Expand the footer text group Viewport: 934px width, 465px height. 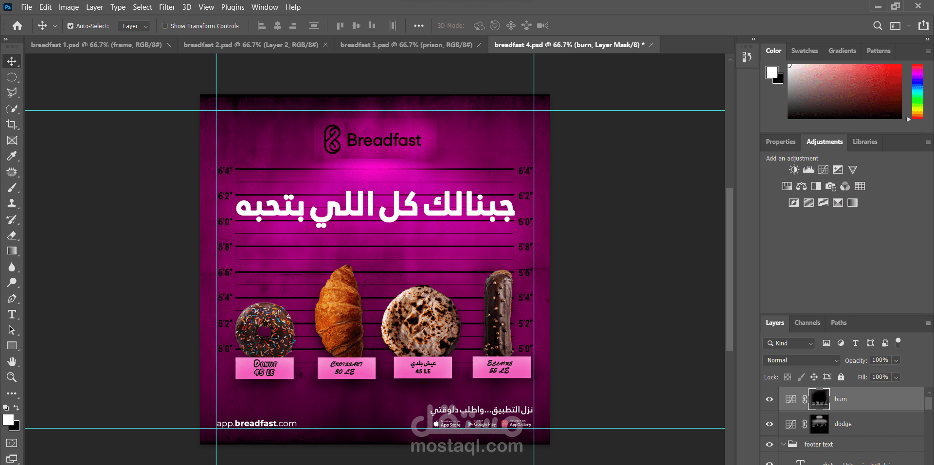tap(784, 444)
